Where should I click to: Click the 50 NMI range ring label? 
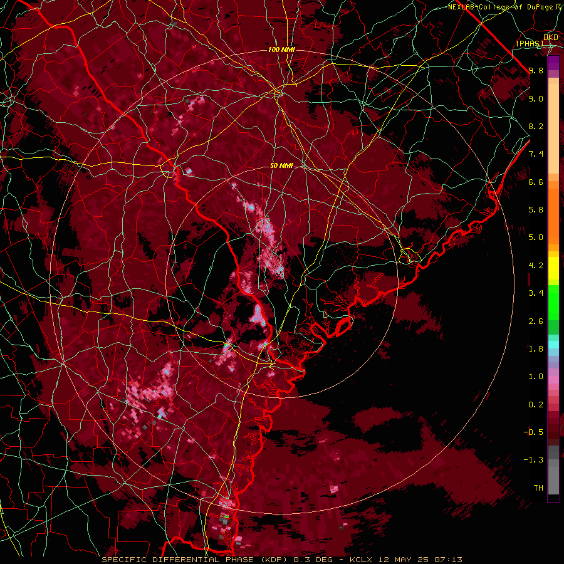(281, 165)
